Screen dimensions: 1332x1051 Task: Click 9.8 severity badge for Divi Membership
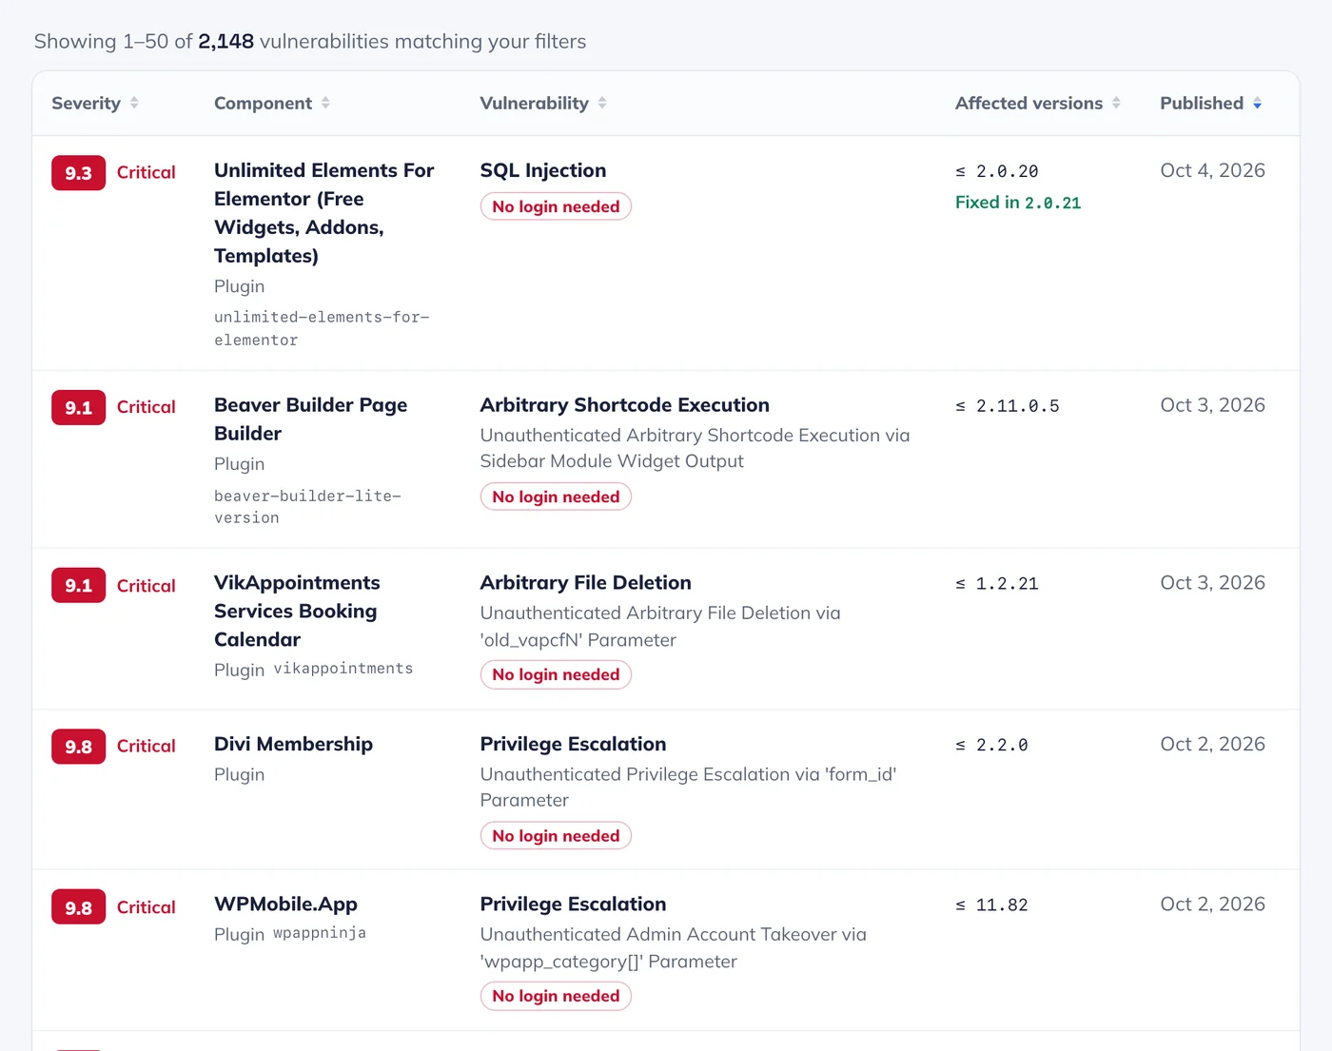pos(78,747)
